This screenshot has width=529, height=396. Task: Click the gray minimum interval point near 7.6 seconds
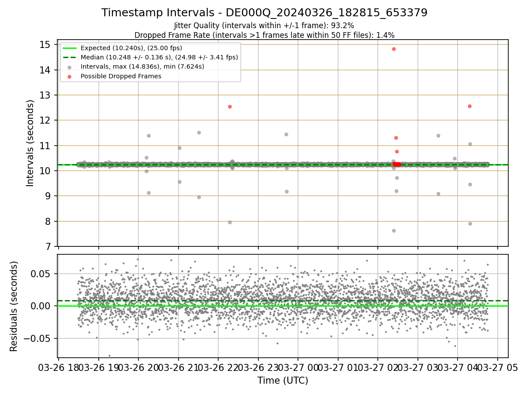[394, 231]
